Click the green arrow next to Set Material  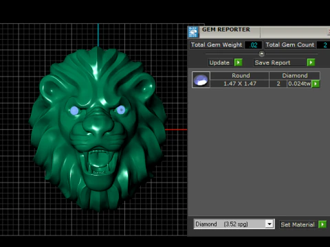tap(322, 224)
